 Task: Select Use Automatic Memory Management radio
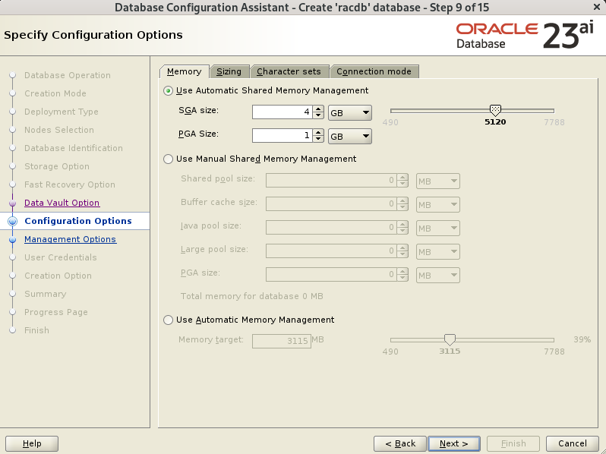(168, 320)
